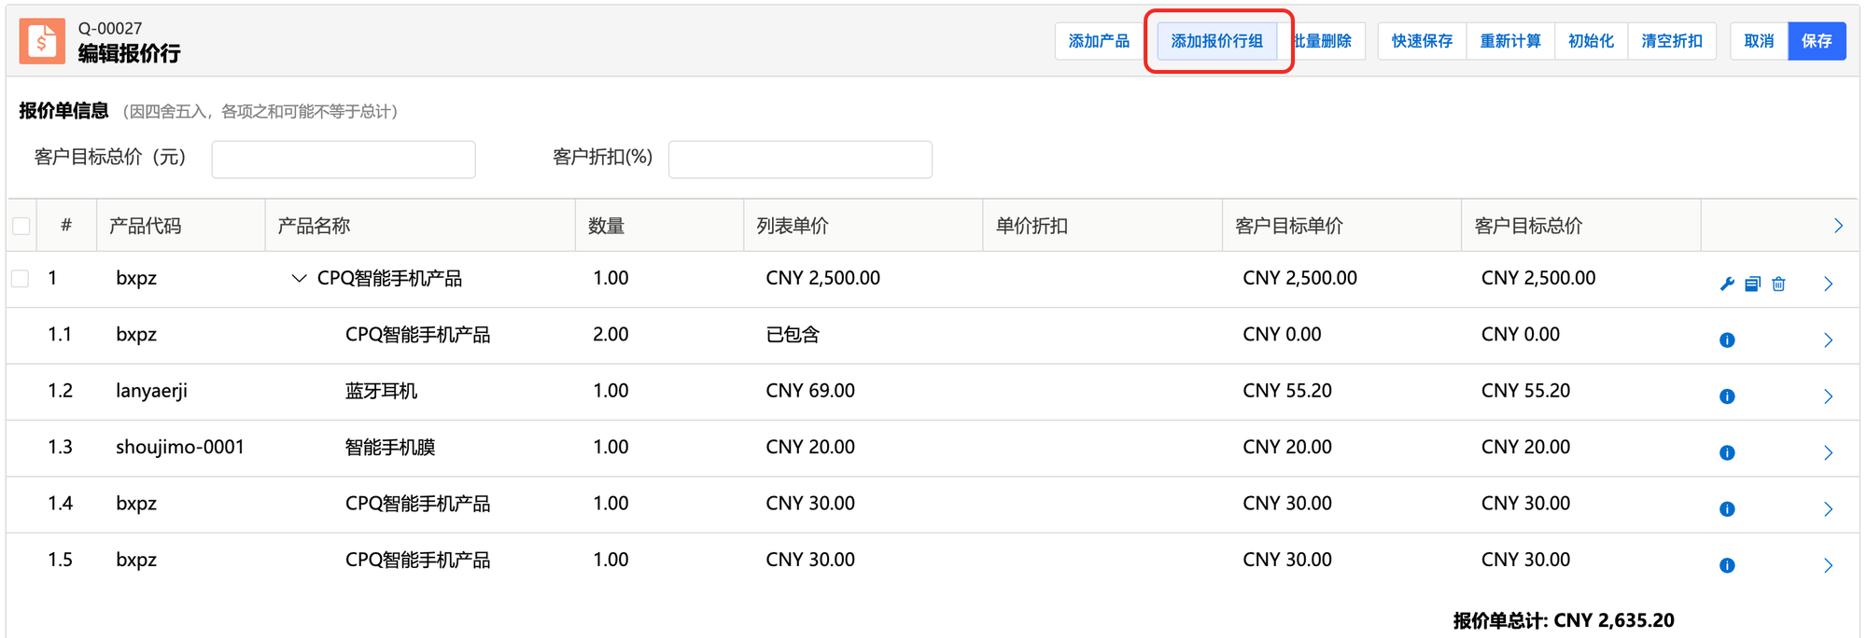Check the checkbox for row 1

click(21, 279)
